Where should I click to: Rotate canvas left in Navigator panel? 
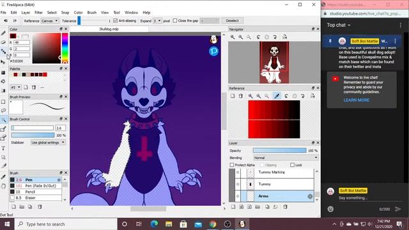[x=258, y=37]
